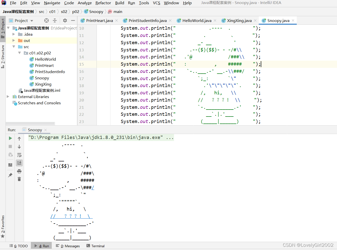Viewport: 337px width, 250px height.
Task: Pin the Run tab with pin icon
Action: point(10,175)
